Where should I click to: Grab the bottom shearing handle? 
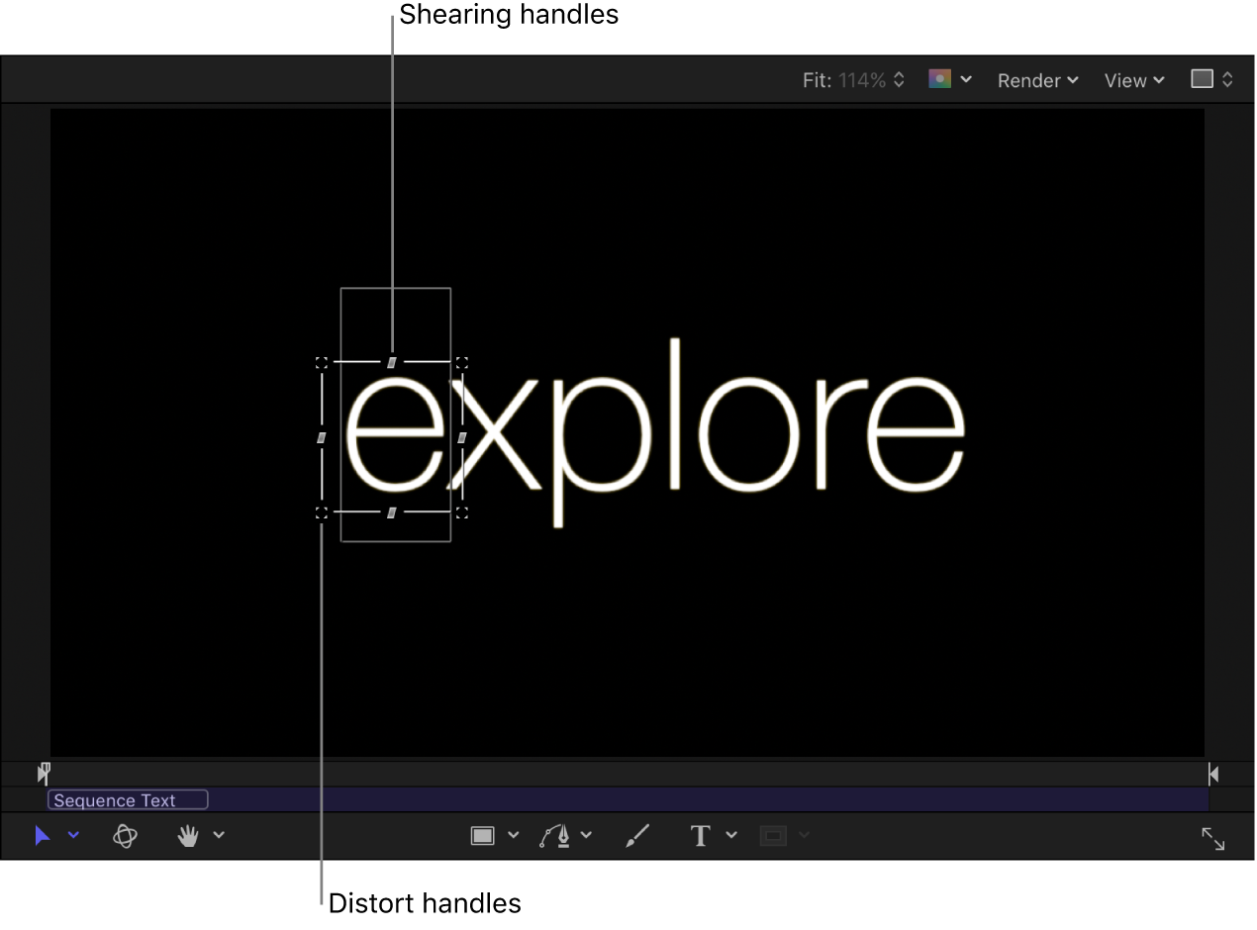click(x=392, y=512)
